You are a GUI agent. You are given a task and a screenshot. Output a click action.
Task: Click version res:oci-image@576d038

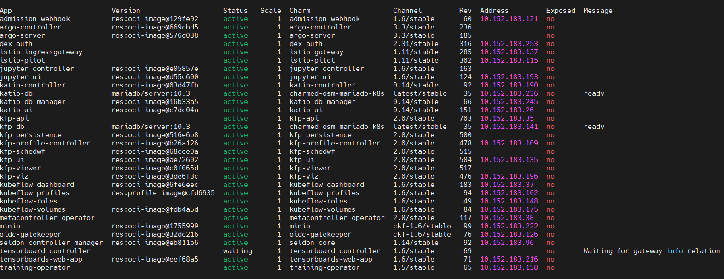click(x=155, y=35)
